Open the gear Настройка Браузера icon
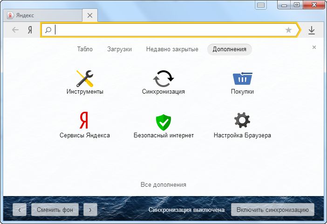 click(x=242, y=120)
